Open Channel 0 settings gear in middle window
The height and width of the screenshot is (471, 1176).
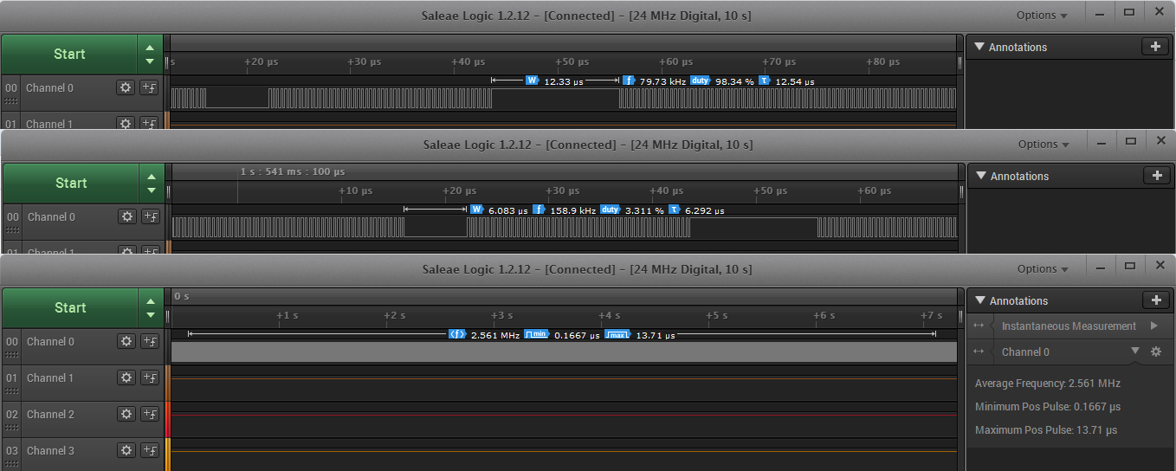click(127, 216)
